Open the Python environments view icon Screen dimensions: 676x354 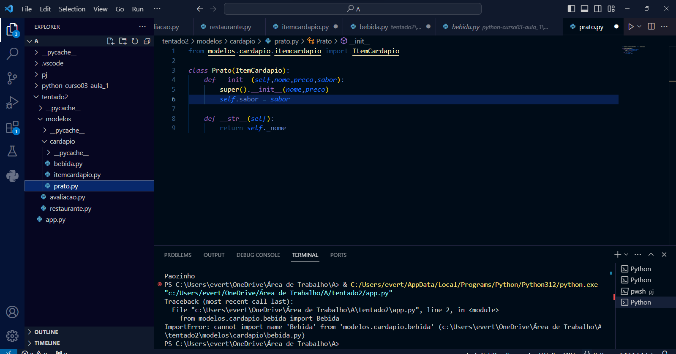tap(12, 176)
